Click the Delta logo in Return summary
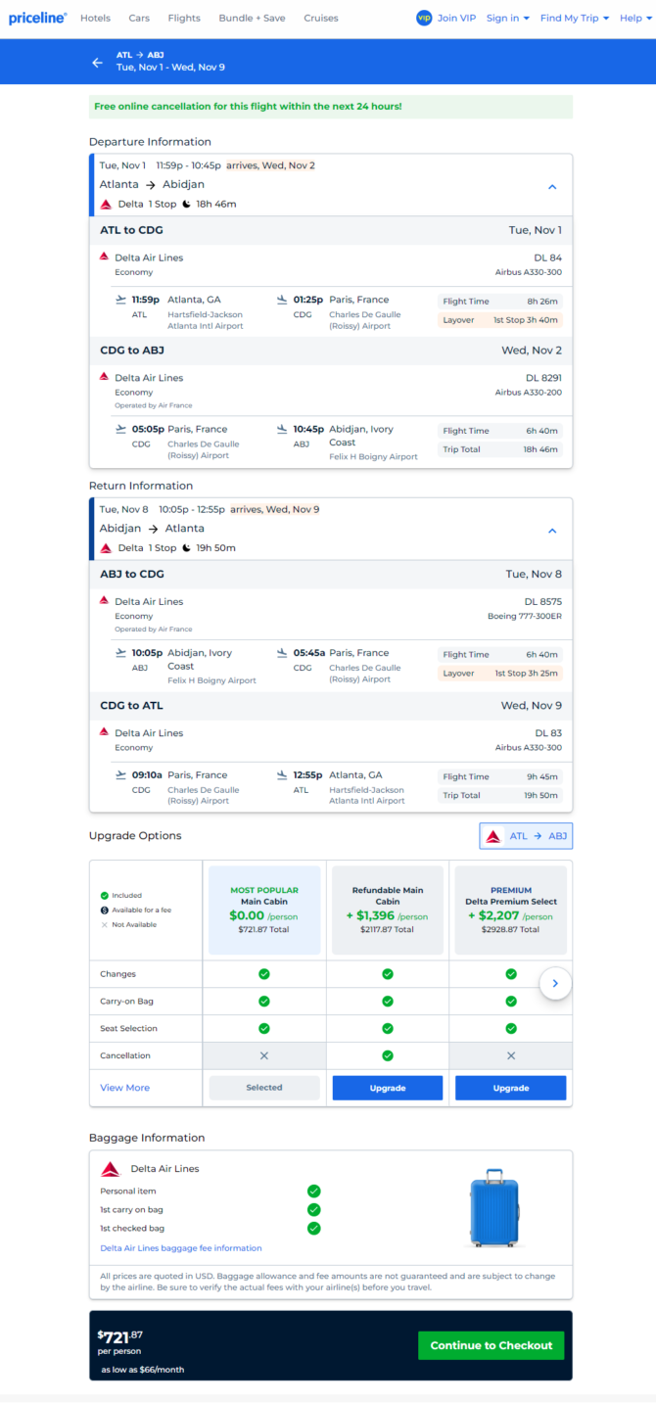 coord(106,548)
